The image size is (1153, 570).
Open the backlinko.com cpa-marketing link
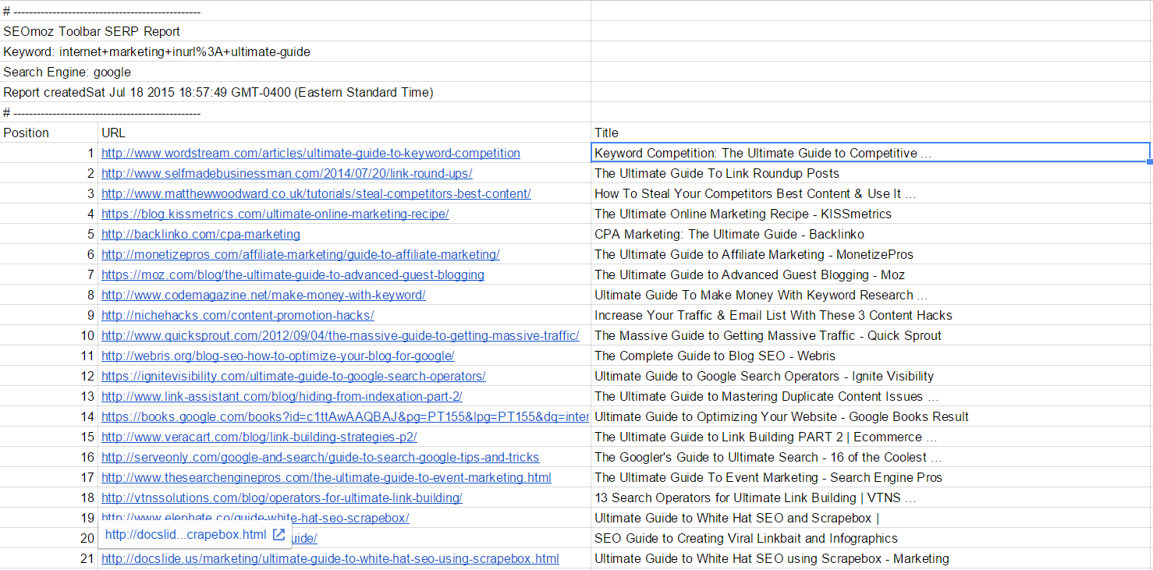click(x=200, y=234)
